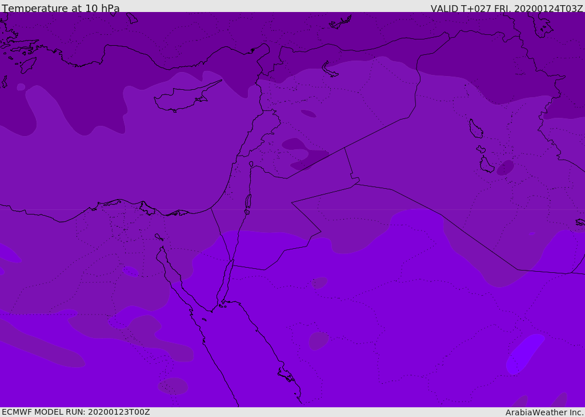Click the northernmost of the three Iraqi lakes
The image size is (585, 417).
(x=475, y=129)
